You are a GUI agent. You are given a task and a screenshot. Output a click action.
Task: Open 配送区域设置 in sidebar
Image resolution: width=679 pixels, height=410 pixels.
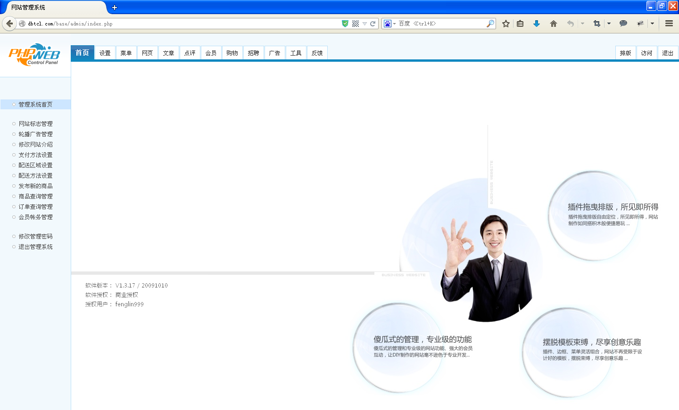[35, 165]
